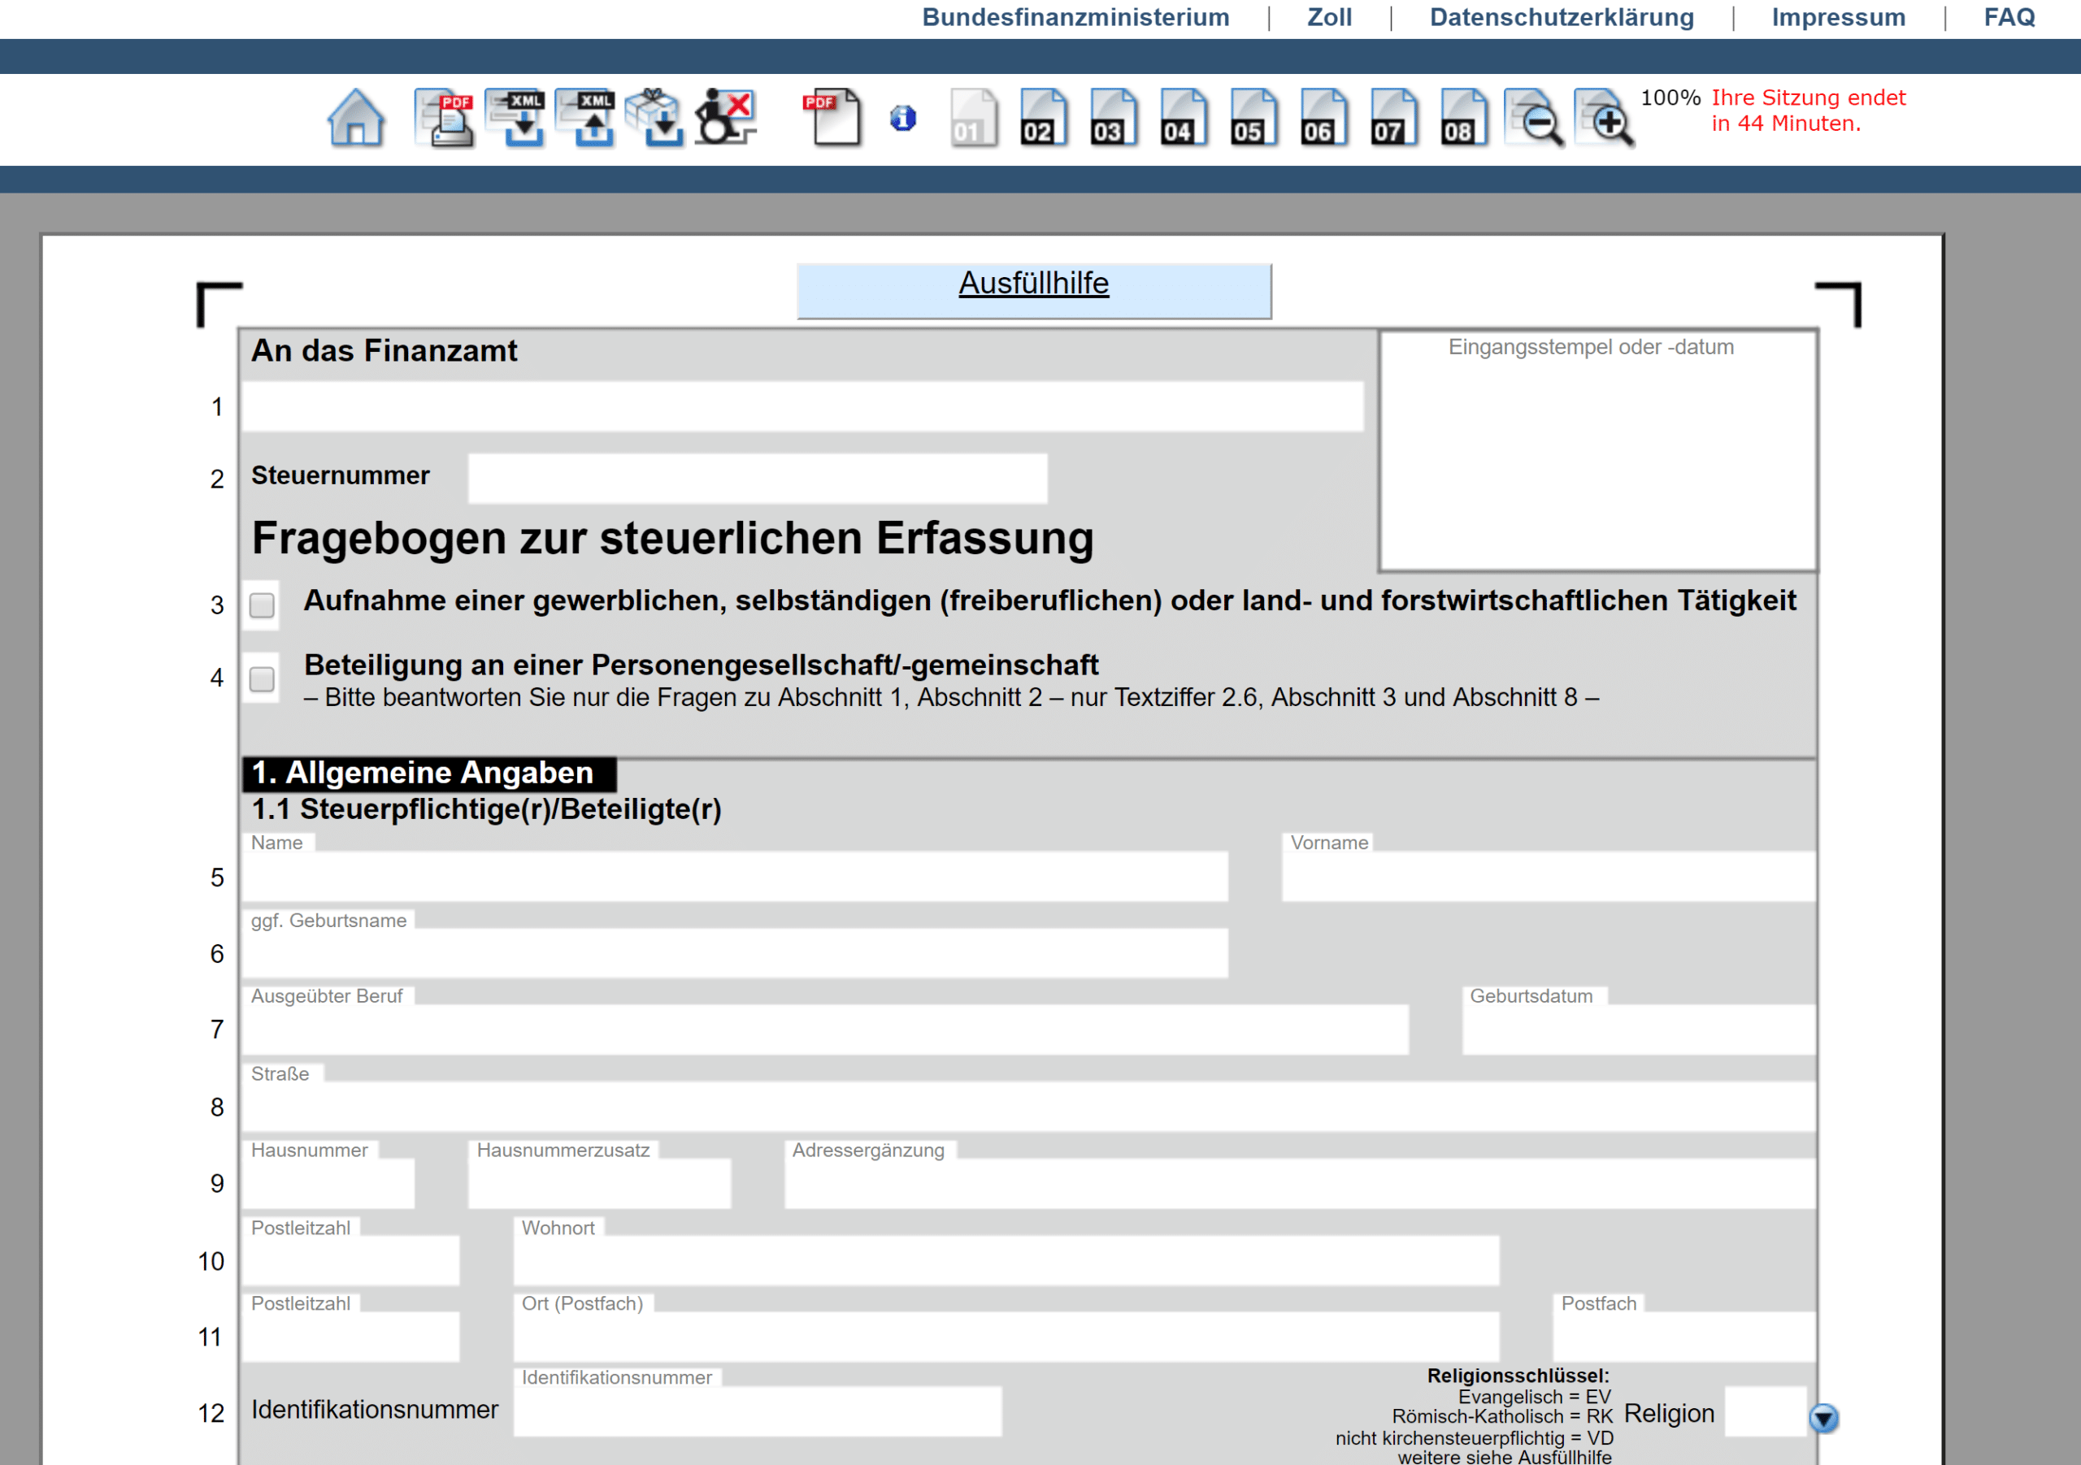Click the Ort (Postfach) input field
The width and height of the screenshot is (2081, 1465).
(x=1006, y=1337)
